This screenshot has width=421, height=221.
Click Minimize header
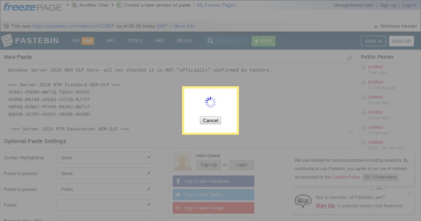click(399, 26)
